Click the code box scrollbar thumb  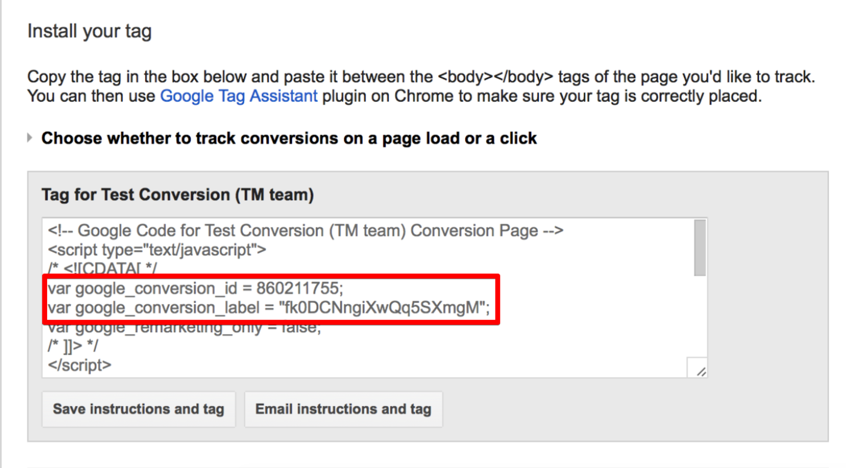tap(700, 247)
